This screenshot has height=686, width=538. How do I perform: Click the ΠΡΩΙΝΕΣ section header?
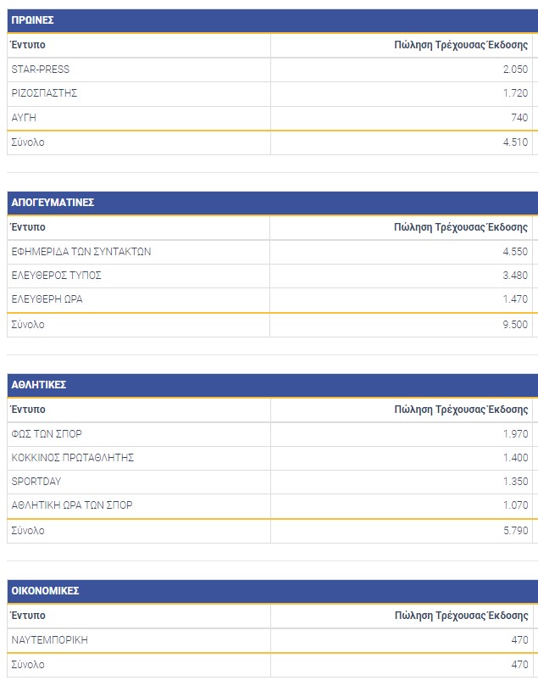34,20
